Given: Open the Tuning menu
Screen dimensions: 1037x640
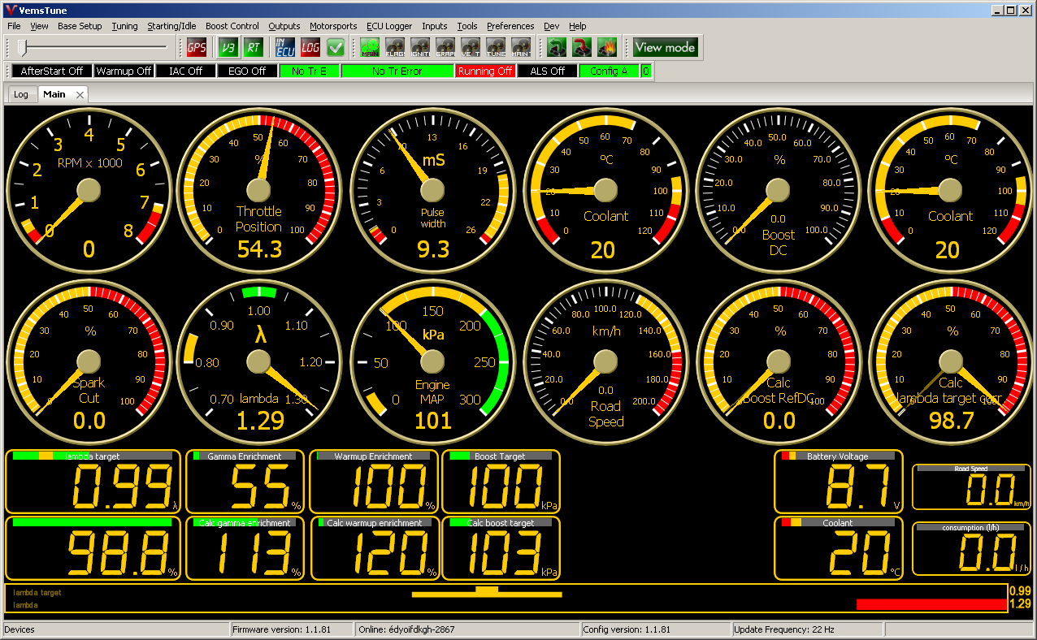Looking at the screenshot, I should click(124, 26).
